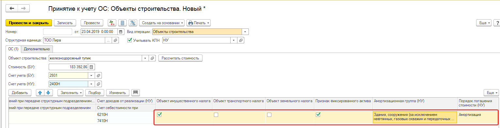The height and width of the screenshot is (128, 500).
Task: Check Объект транспортного налога checkbox
Action: 216,115
